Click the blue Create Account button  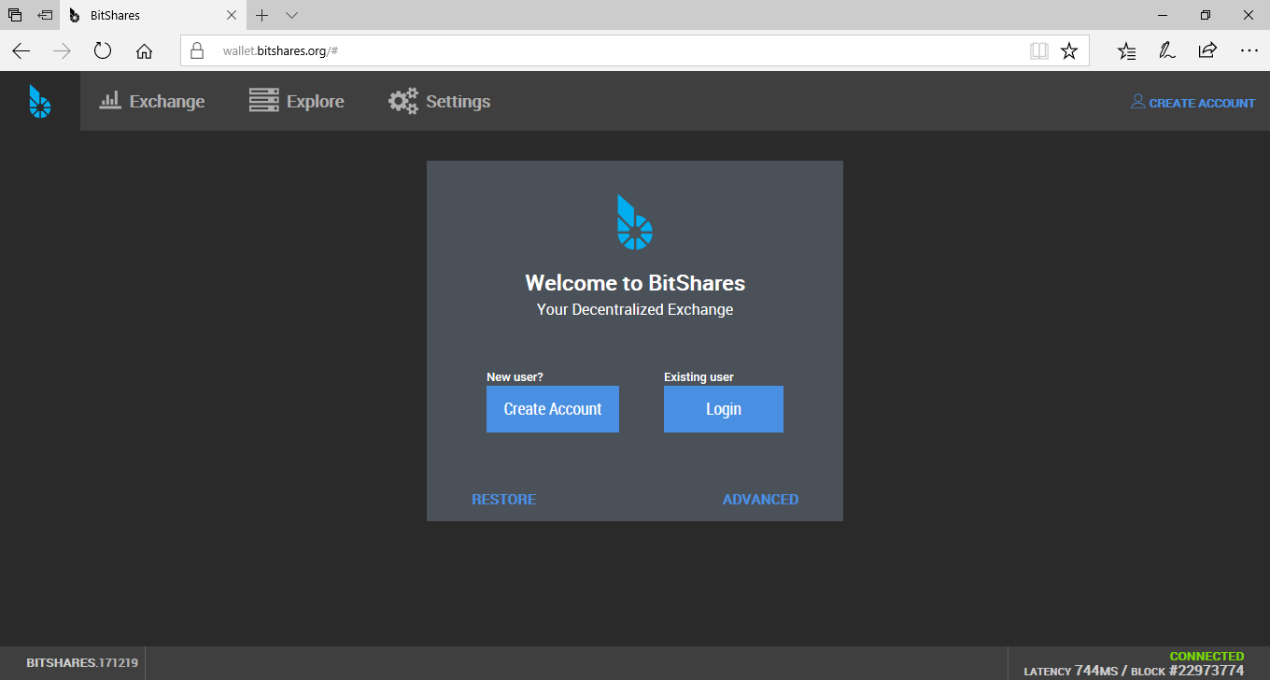(553, 409)
